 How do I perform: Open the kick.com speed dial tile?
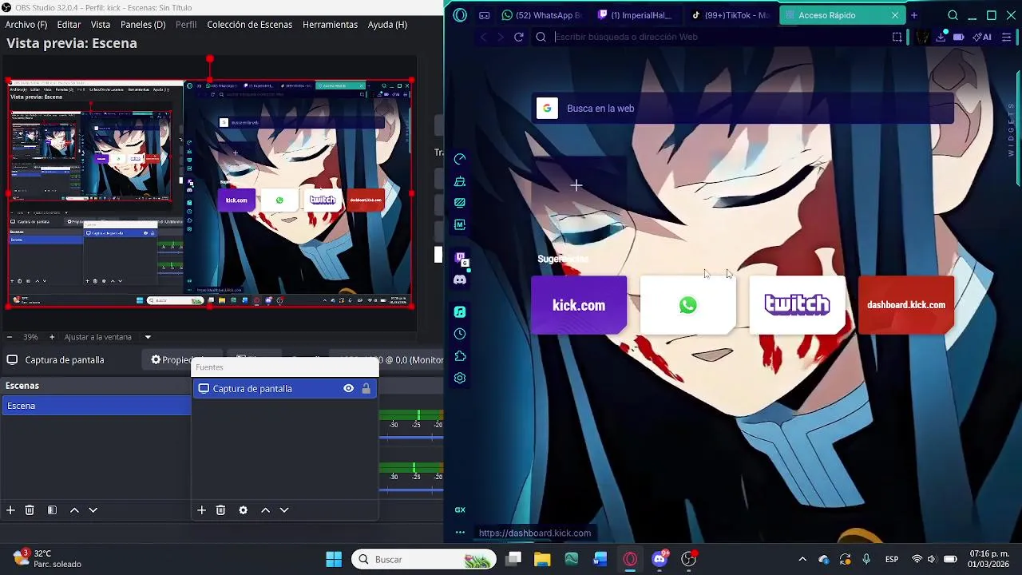[x=579, y=305]
